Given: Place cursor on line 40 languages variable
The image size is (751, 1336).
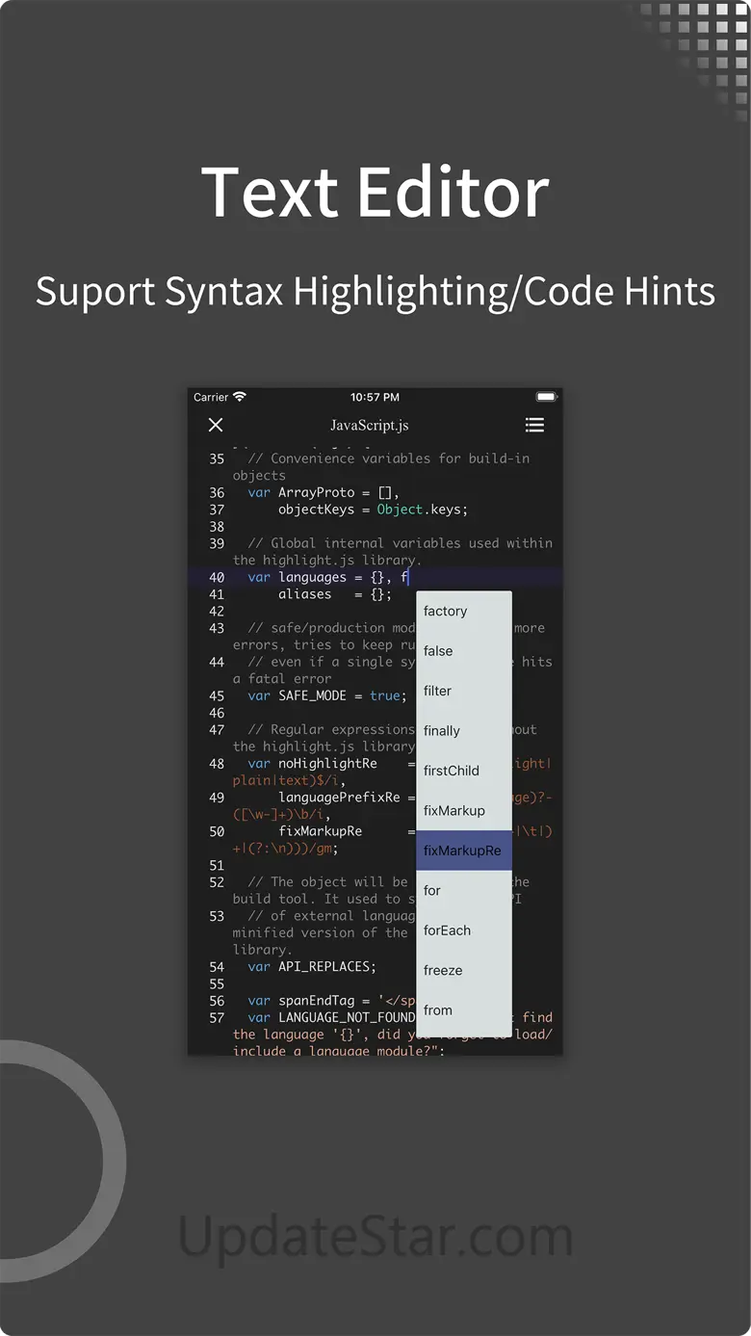Looking at the screenshot, I should click(x=312, y=578).
